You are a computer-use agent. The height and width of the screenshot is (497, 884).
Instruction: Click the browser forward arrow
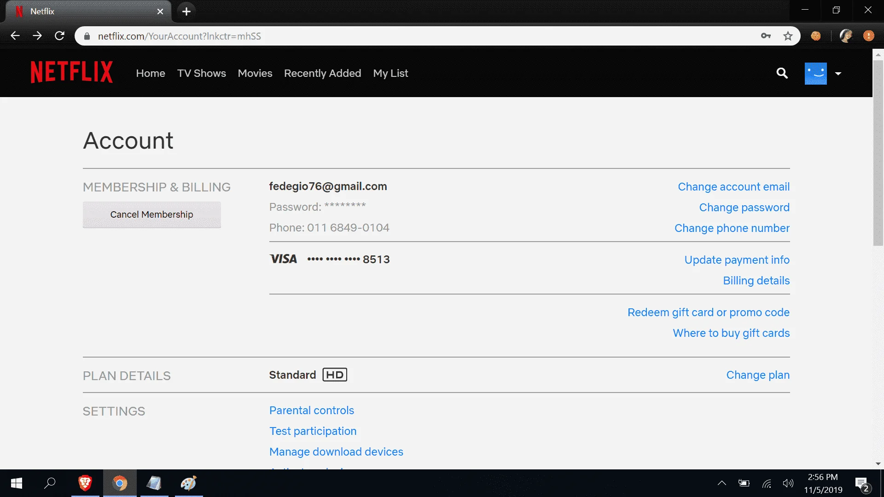pos(37,36)
